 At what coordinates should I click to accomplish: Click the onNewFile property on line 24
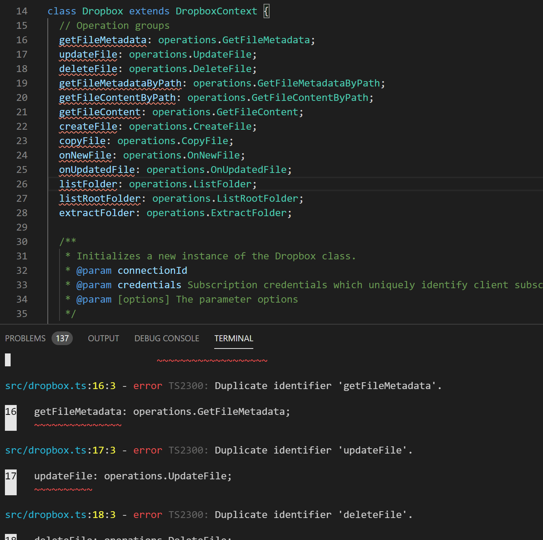click(x=85, y=155)
